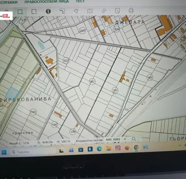Click the coordinate search magnifier icon
Screen dimensions: 186x179
(x=134, y=139)
